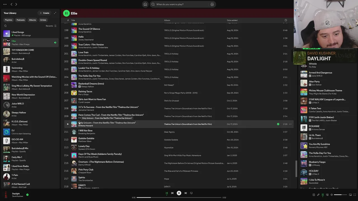Viewport: 358px width, 201px height.
Task: Skip to the next track
Action: [x=186, y=193]
